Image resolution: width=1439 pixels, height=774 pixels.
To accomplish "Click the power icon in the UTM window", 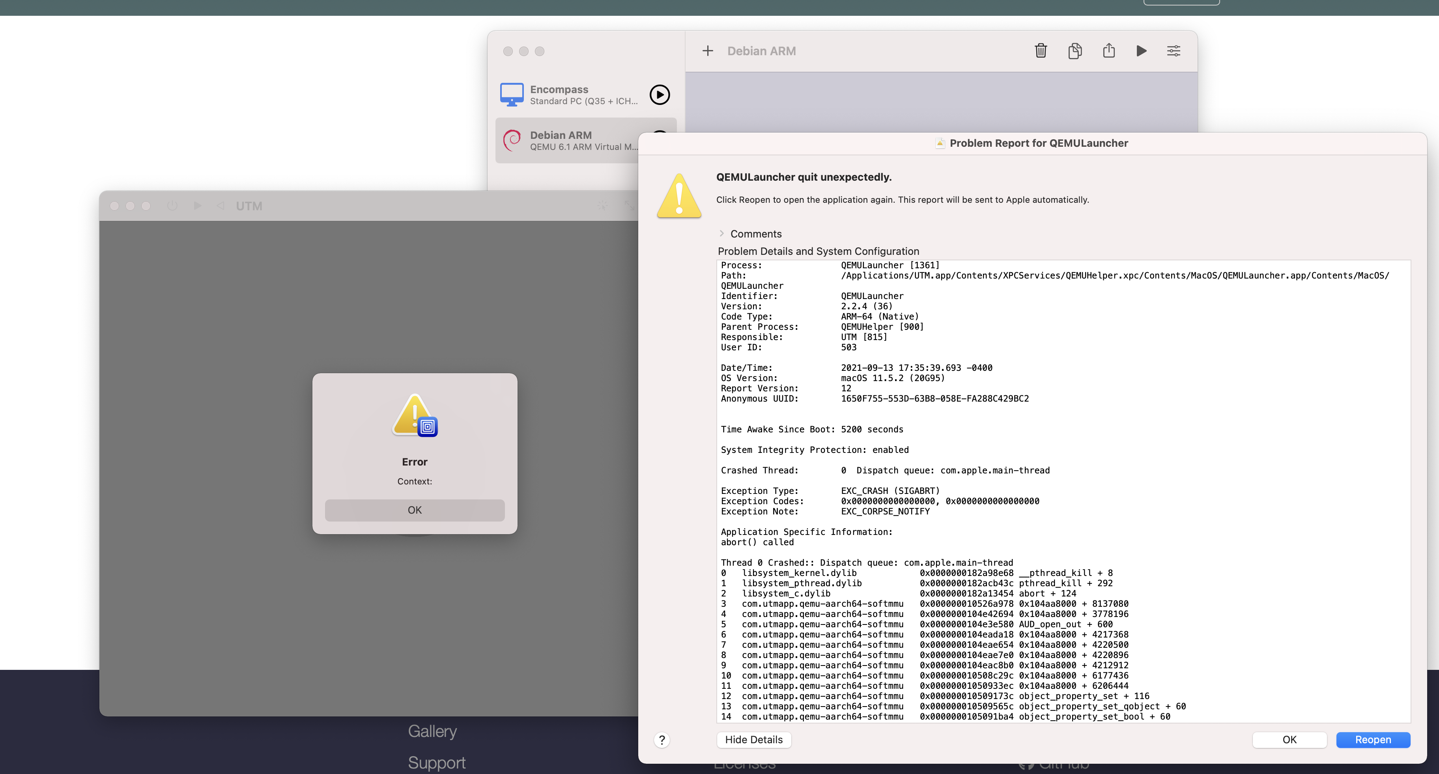I will tap(172, 206).
